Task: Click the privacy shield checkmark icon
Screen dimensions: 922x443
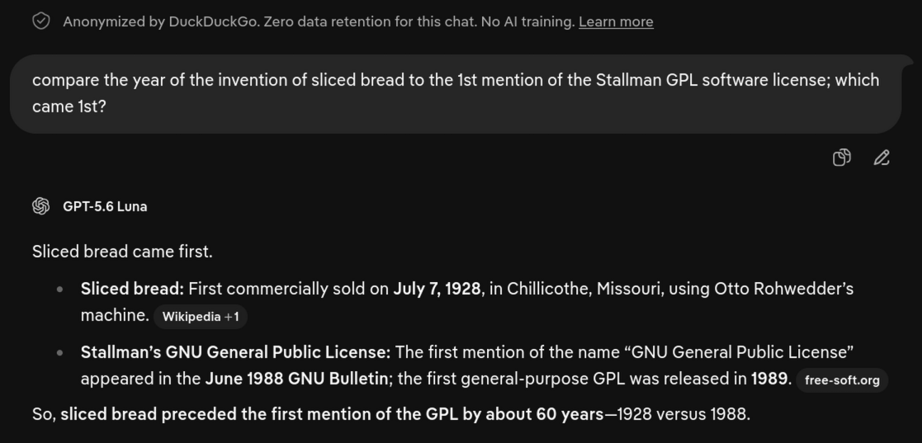Action: point(41,21)
